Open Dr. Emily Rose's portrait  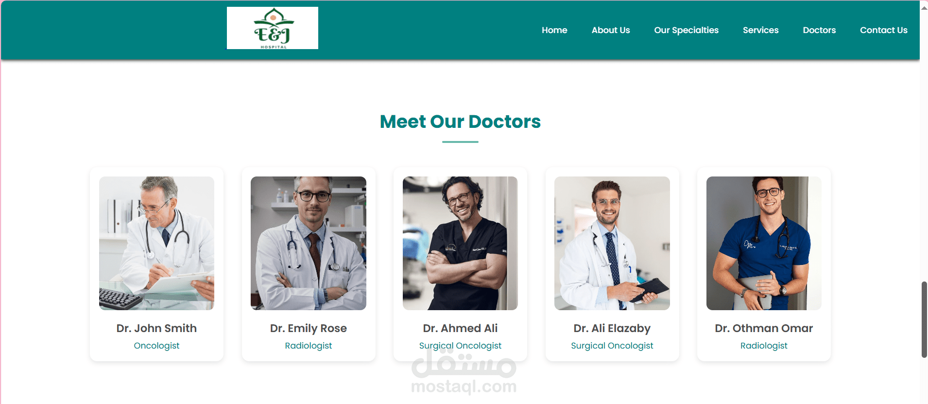(309, 243)
